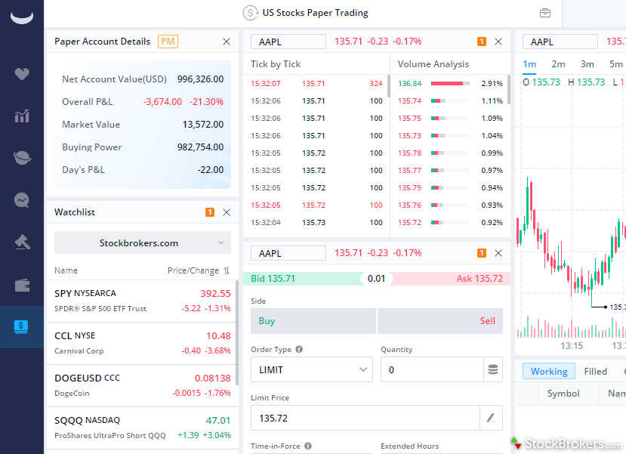Screen dimensions: 626x454
Task: Open the Working orders tab
Action: point(549,372)
